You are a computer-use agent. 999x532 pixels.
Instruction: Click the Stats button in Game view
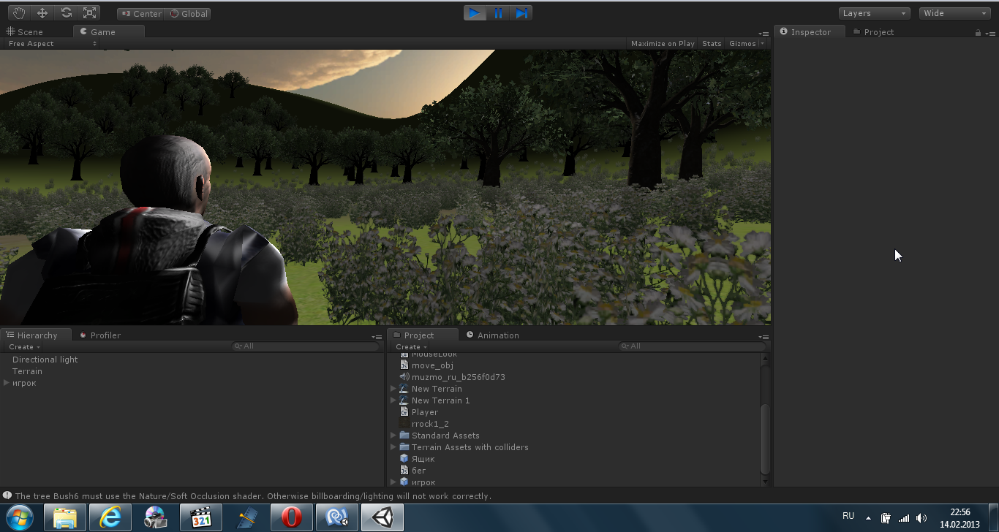point(712,44)
